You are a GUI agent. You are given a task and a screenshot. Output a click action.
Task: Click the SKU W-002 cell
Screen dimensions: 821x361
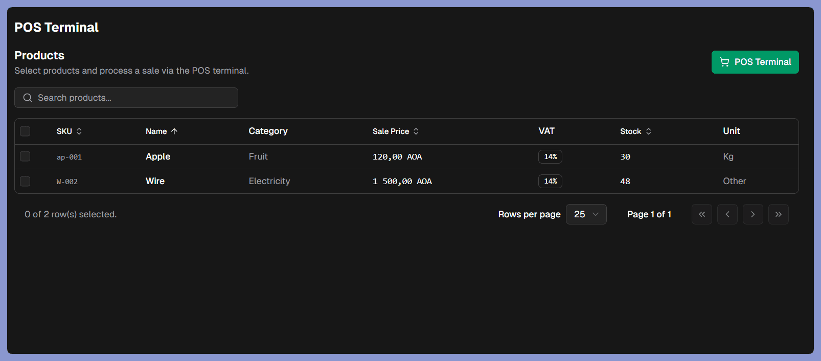point(67,182)
